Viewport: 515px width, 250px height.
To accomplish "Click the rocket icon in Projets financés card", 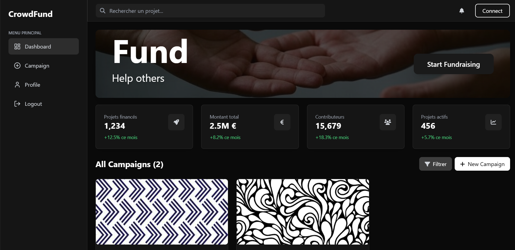I will pyautogui.click(x=176, y=122).
